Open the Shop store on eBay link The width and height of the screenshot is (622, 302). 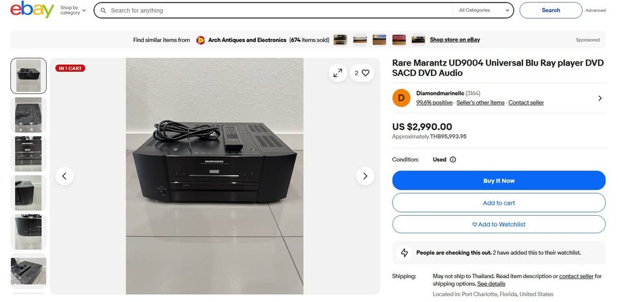[x=455, y=40]
